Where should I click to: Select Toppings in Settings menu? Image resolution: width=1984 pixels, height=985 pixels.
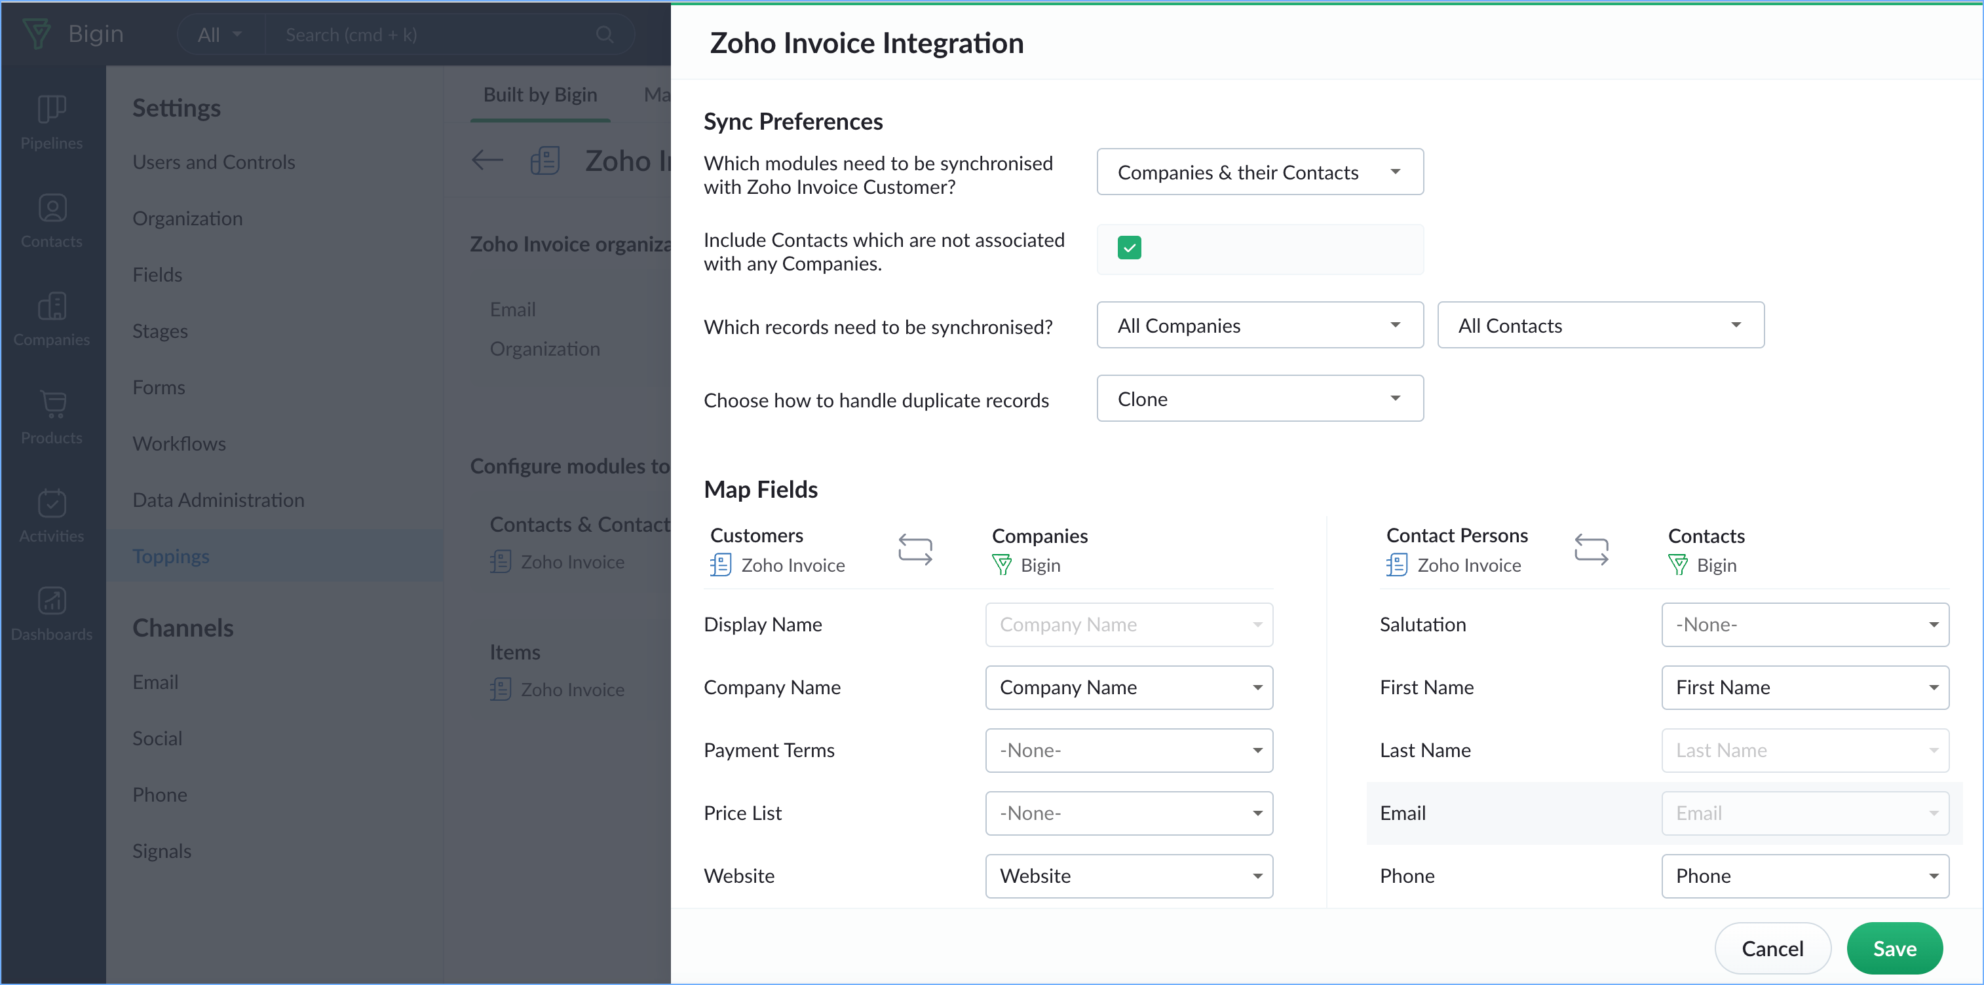click(x=171, y=556)
